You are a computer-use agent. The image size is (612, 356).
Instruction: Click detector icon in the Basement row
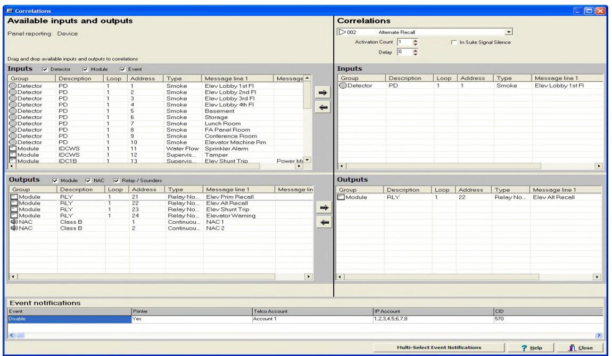(13, 111)
